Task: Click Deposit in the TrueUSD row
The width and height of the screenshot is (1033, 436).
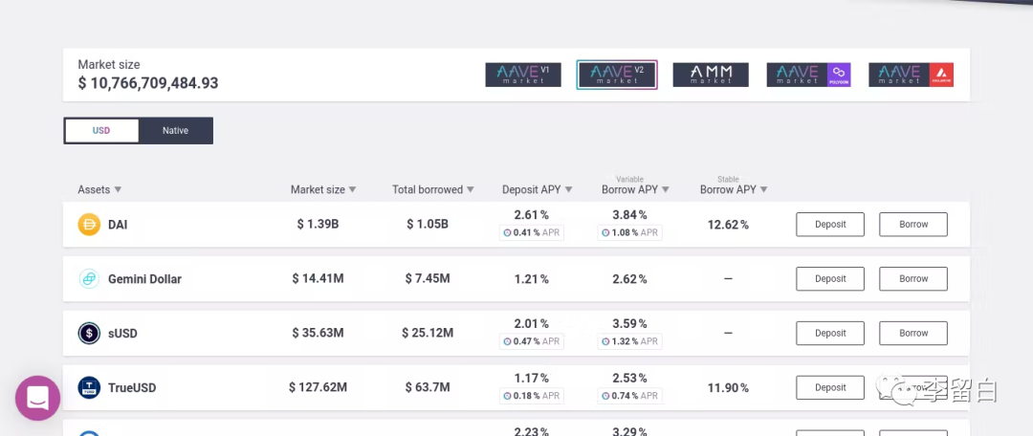Action: click(x=830, y=388)
